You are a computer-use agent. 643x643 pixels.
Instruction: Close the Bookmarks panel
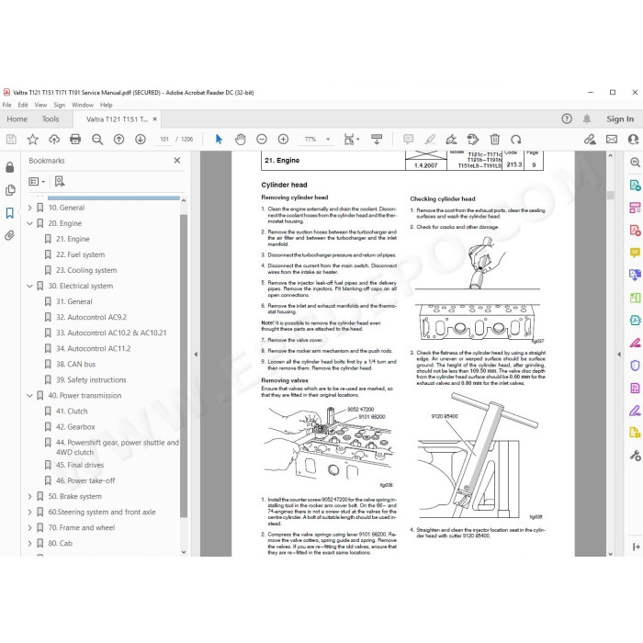click(177, 161)
